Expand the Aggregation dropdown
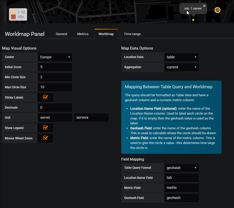234x208 pixels. 181,67
